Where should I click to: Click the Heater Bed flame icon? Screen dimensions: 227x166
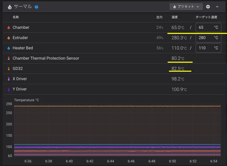click(9, 48)
